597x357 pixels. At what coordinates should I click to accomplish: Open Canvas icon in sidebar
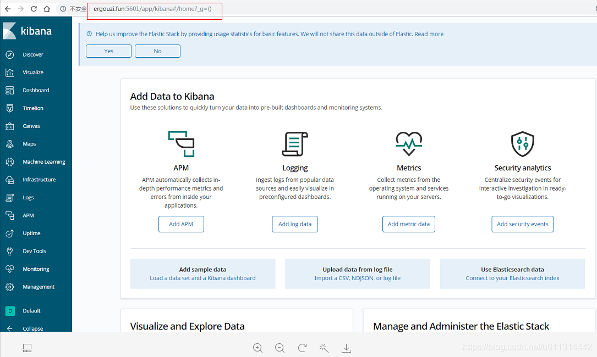[10, 126]
